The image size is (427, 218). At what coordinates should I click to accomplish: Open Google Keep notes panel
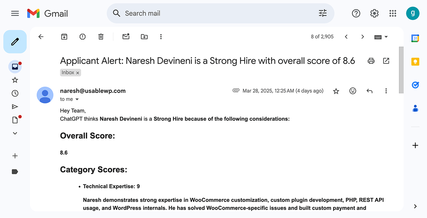tap(415, 61)
